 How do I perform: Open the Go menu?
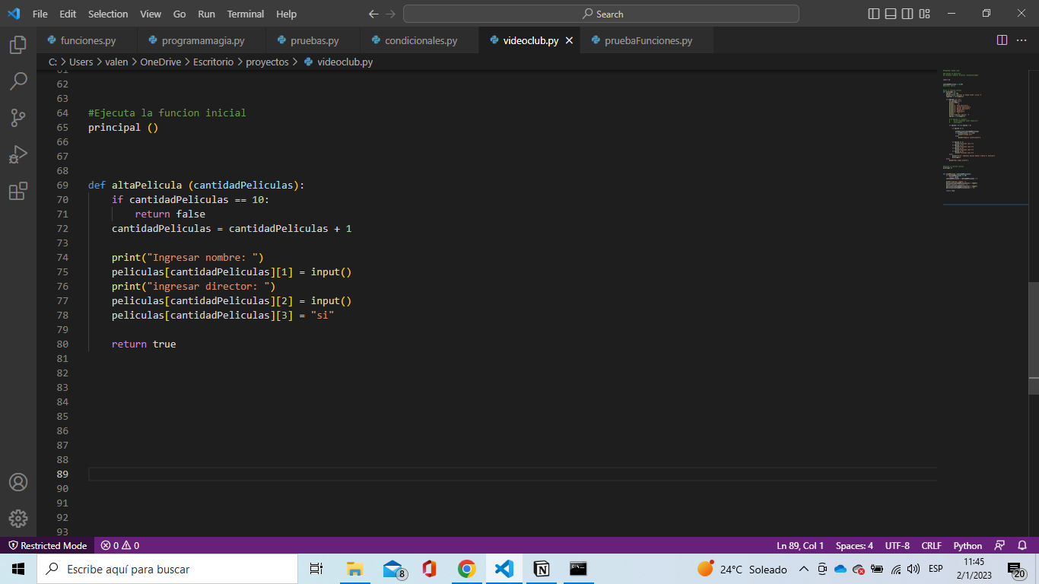coord(180,14)
